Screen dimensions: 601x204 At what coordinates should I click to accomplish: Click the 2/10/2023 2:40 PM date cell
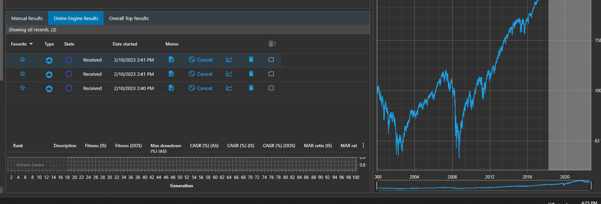[x=134, y=89]
